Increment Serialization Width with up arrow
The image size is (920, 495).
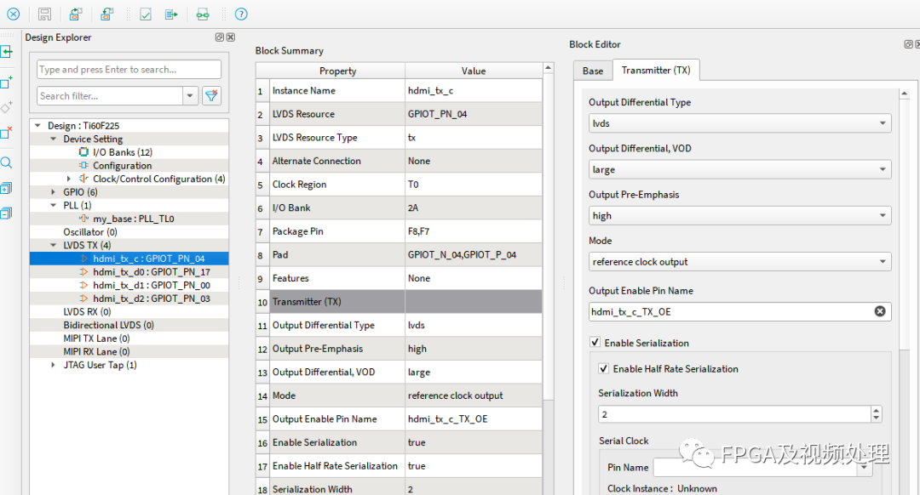(x=876, y=410)
